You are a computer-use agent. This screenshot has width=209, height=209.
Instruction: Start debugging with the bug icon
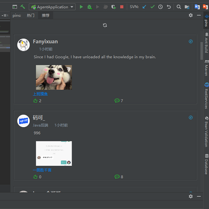pos(89,7)
